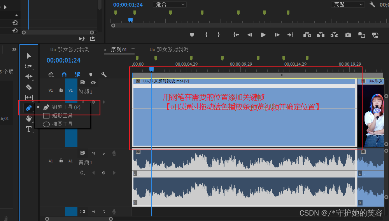Solo audio track 音频 1
The image size is (389, 221).
pyautogui.click(x=104, y=153)
